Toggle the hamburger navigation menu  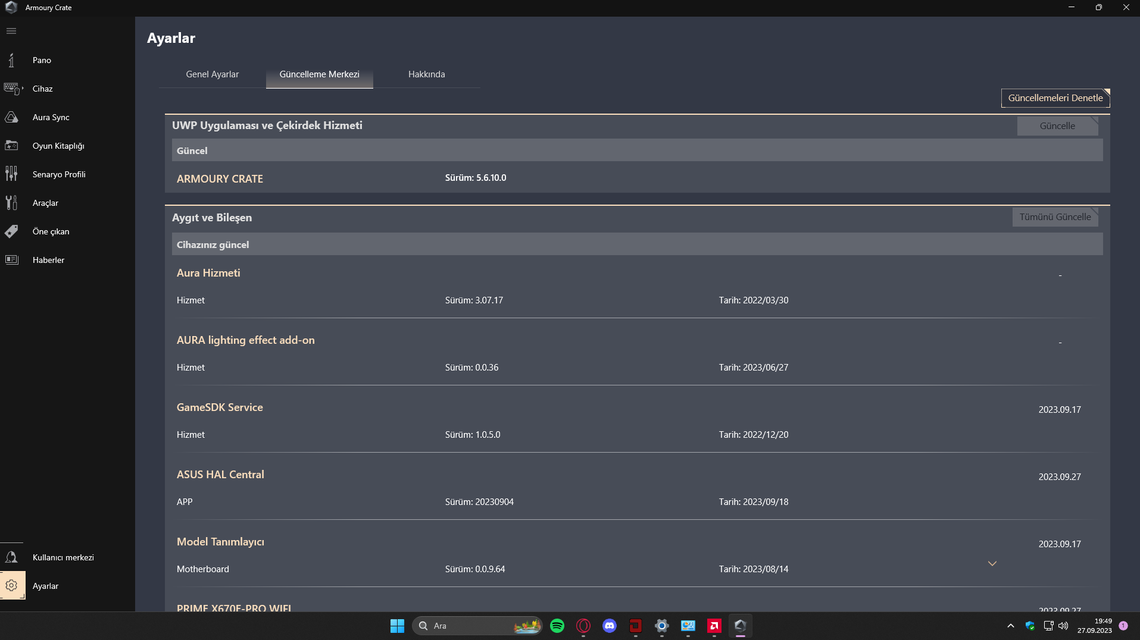[11, 31]
